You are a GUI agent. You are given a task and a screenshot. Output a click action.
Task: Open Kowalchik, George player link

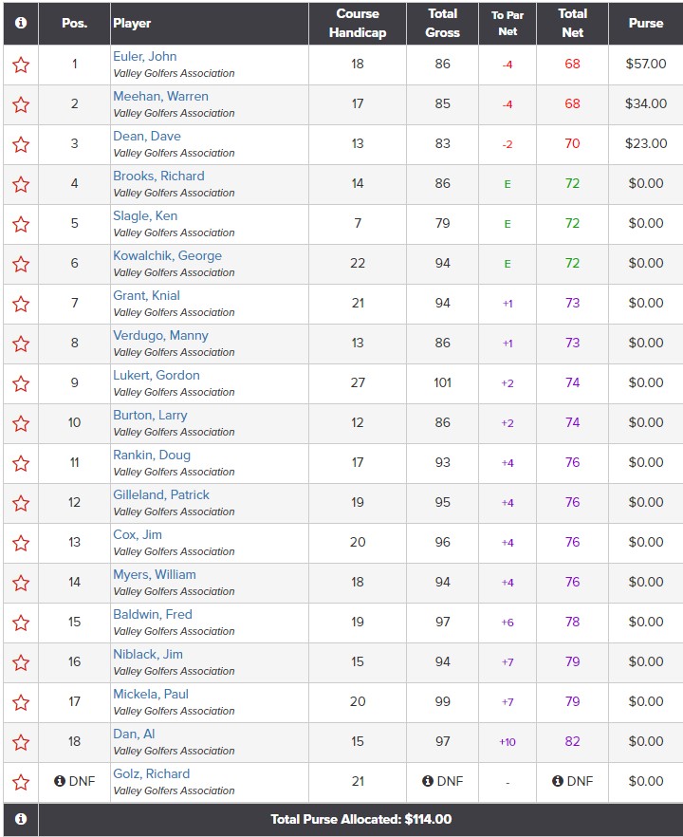[167, 255]
